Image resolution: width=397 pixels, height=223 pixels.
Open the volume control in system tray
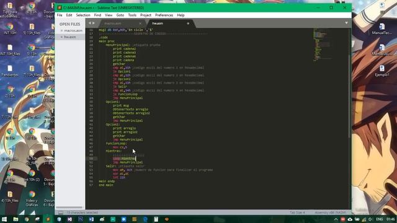coord(370,219)
